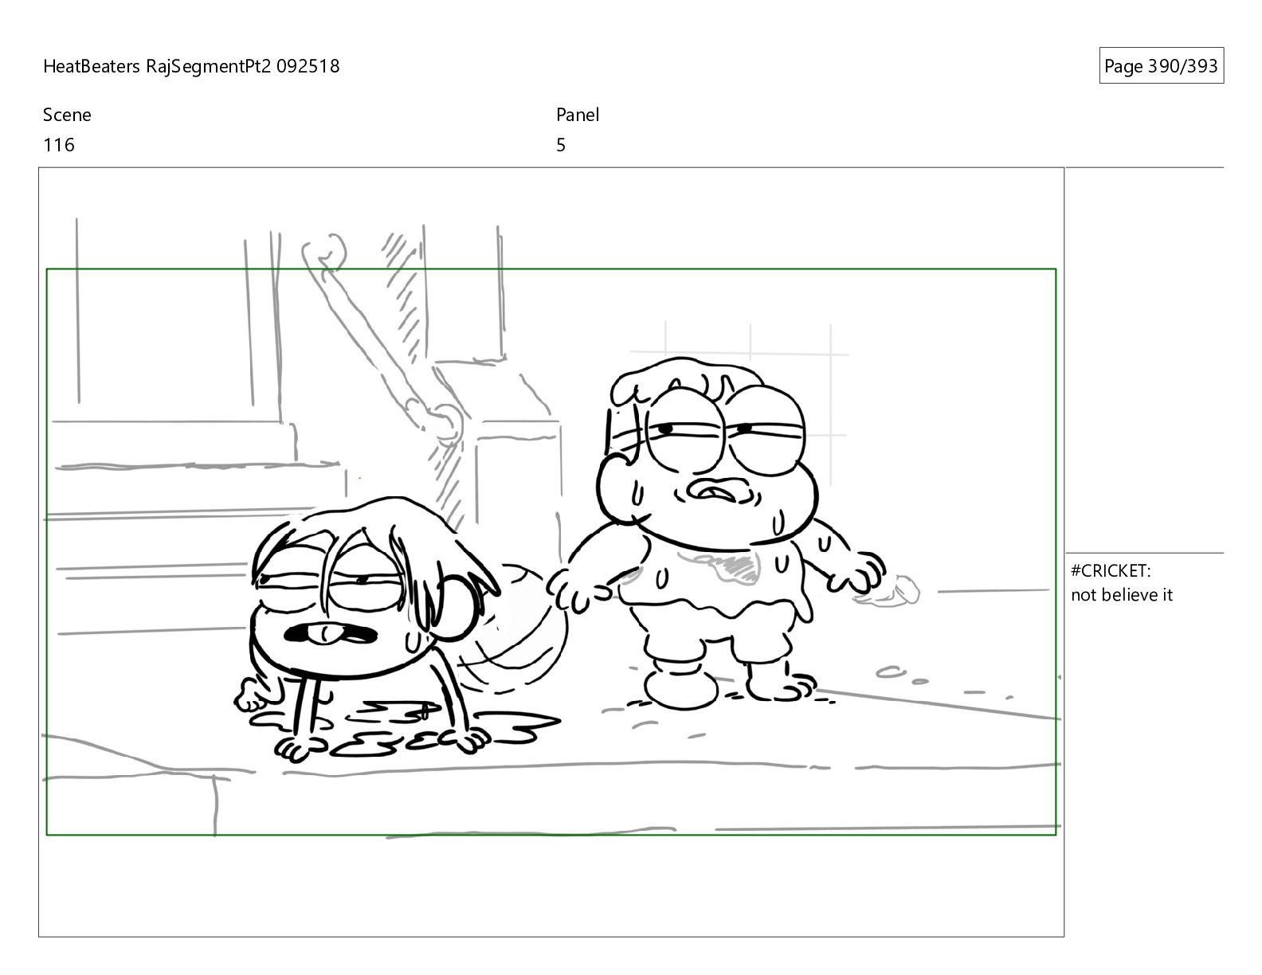Open the storyboard panel drawing thumbnail
The width and height of the screenshot is (1262, 975).
point(551,552)
